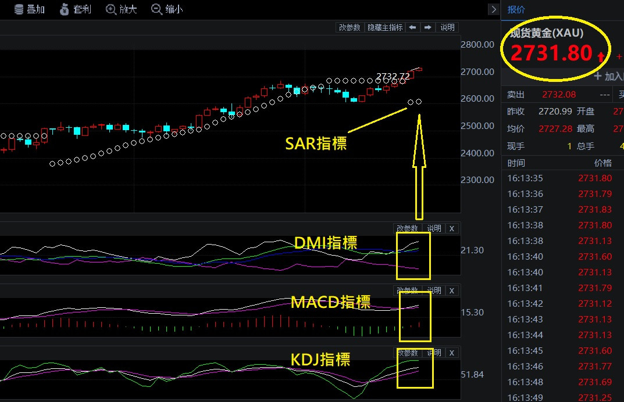Click the plus icon beside 加入
Viewport: 624px width, 402px height.
597,76
